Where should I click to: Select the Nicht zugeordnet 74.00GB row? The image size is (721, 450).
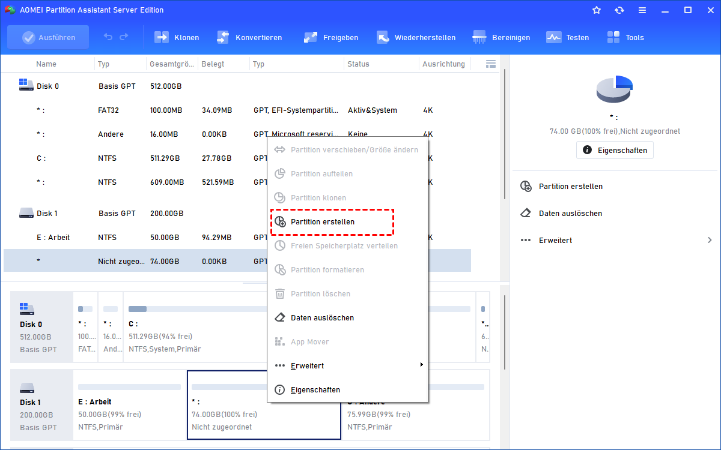237,261
